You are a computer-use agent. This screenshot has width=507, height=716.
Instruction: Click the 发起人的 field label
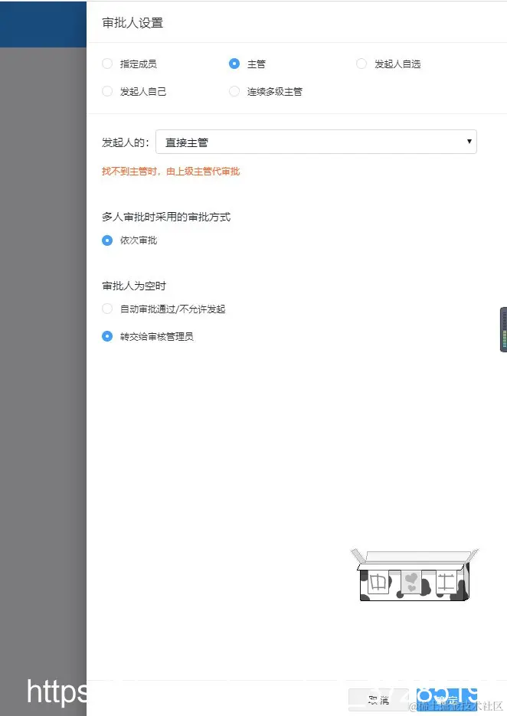[125, 142]
